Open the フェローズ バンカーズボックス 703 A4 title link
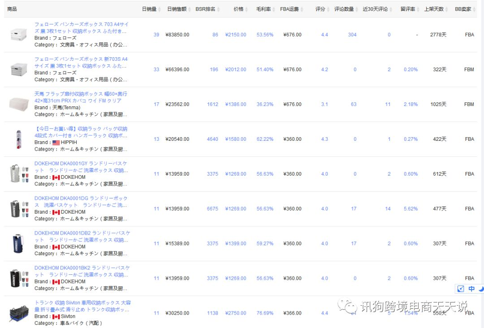This screenshot has width=484, height=328. [x=81, y=28]
